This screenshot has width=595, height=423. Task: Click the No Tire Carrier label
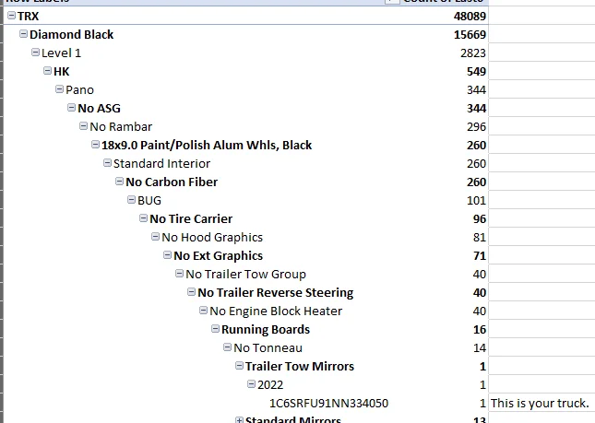(x=191, y=218)
